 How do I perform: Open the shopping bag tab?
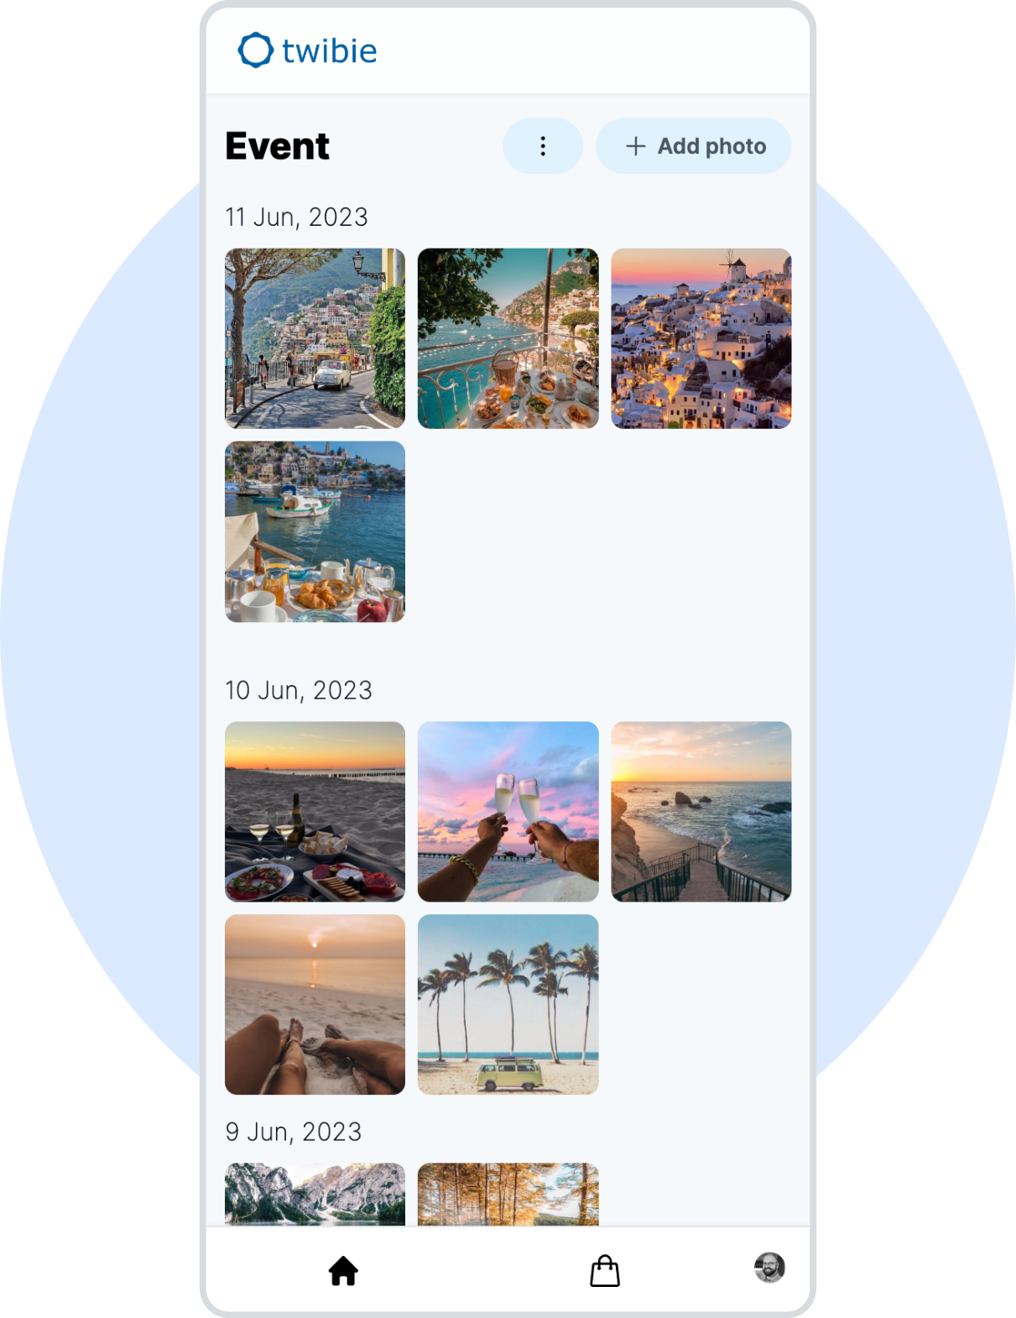(x=605, y=1271)
